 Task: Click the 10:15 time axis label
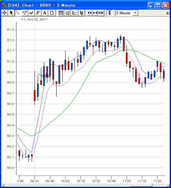(x=81, y=181)
